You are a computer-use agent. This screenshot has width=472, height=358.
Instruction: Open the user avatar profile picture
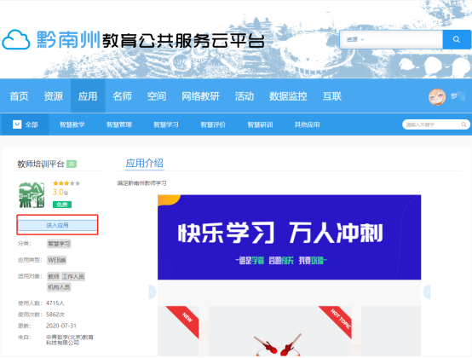pyautogui.click(x=437, y=96)
